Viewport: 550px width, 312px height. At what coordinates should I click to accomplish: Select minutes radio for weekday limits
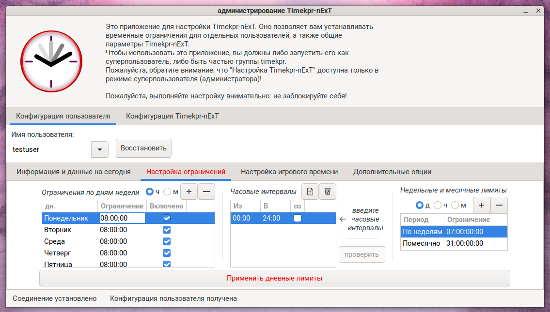click(x=168, y=192)
